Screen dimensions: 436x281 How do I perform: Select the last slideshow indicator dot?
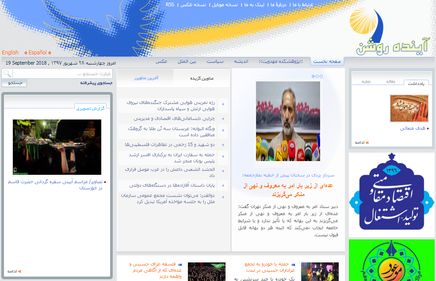pos(321,77)
